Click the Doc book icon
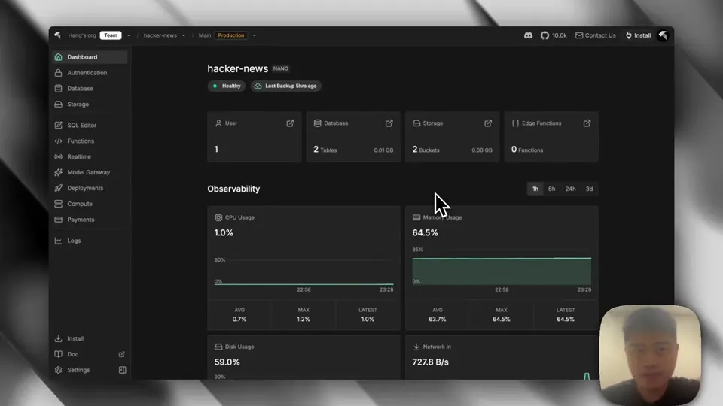Viewport: 723px width, 406px height. pos(58,354)
